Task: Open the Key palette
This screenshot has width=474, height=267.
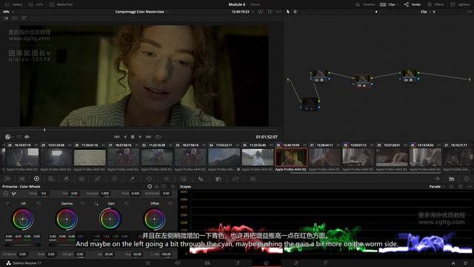Action: point(218,179)
